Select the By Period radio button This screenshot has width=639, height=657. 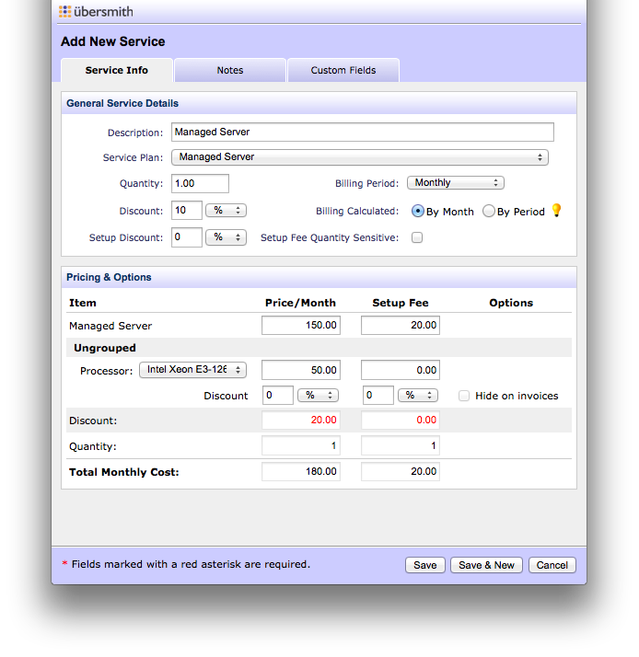point(489,211)
